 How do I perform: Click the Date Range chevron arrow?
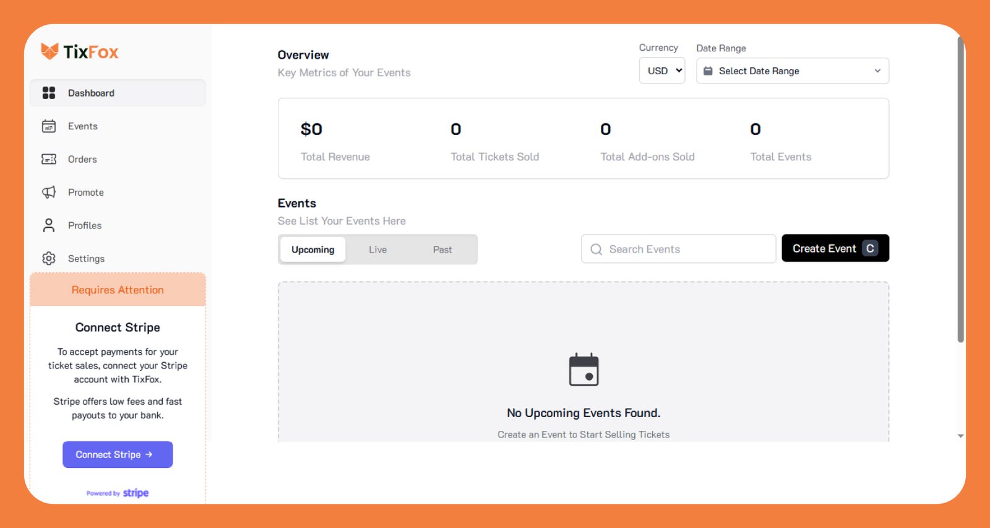tap(877, 71)
